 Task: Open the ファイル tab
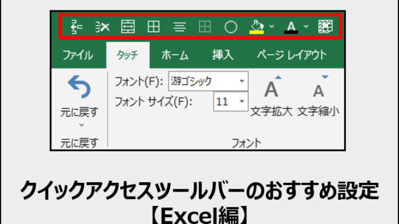tap(78, 55)
